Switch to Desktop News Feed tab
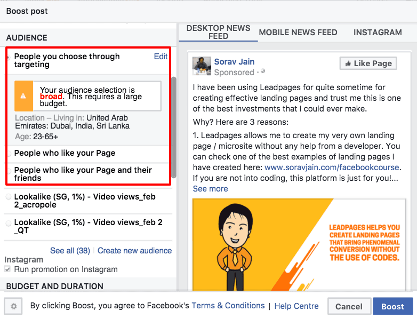Viewport: 417px width, 319px height. [218, 32]
